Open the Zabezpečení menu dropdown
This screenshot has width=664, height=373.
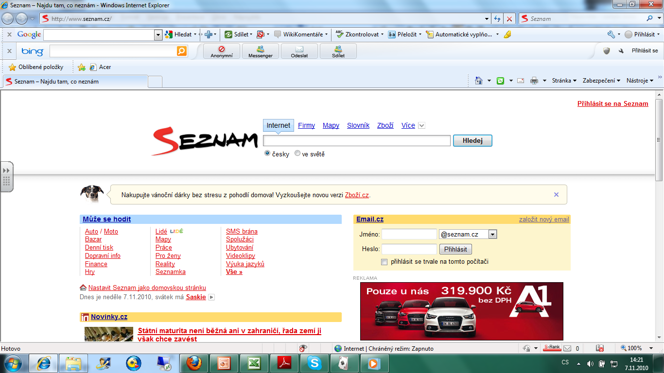coord(602,81)
